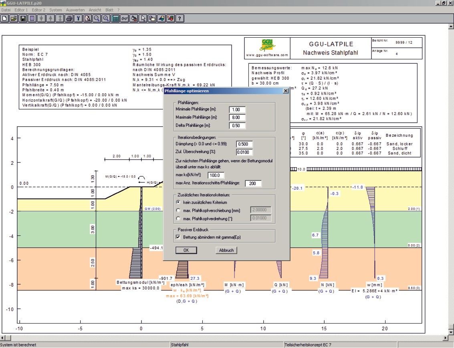The height and width of the screenshot is (348, 454).
Task: Click 'System ist berechnet' status bar text
Action: [18, 345]
